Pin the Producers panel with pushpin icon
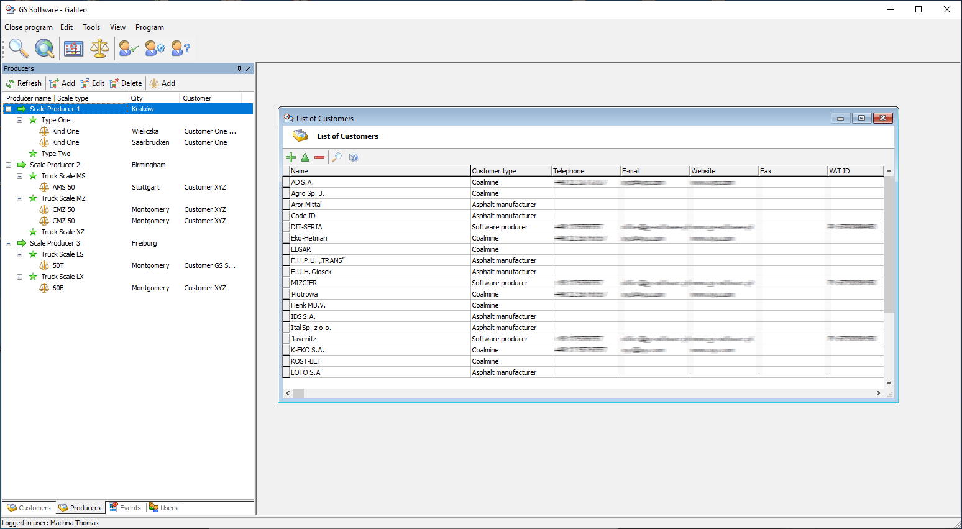 [x=239, y=69]
